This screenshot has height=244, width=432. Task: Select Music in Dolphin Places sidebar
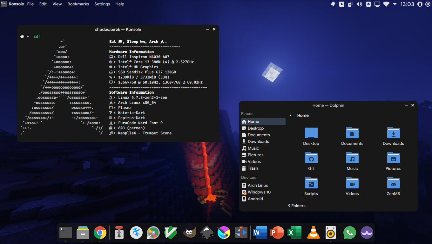[263, 148]
